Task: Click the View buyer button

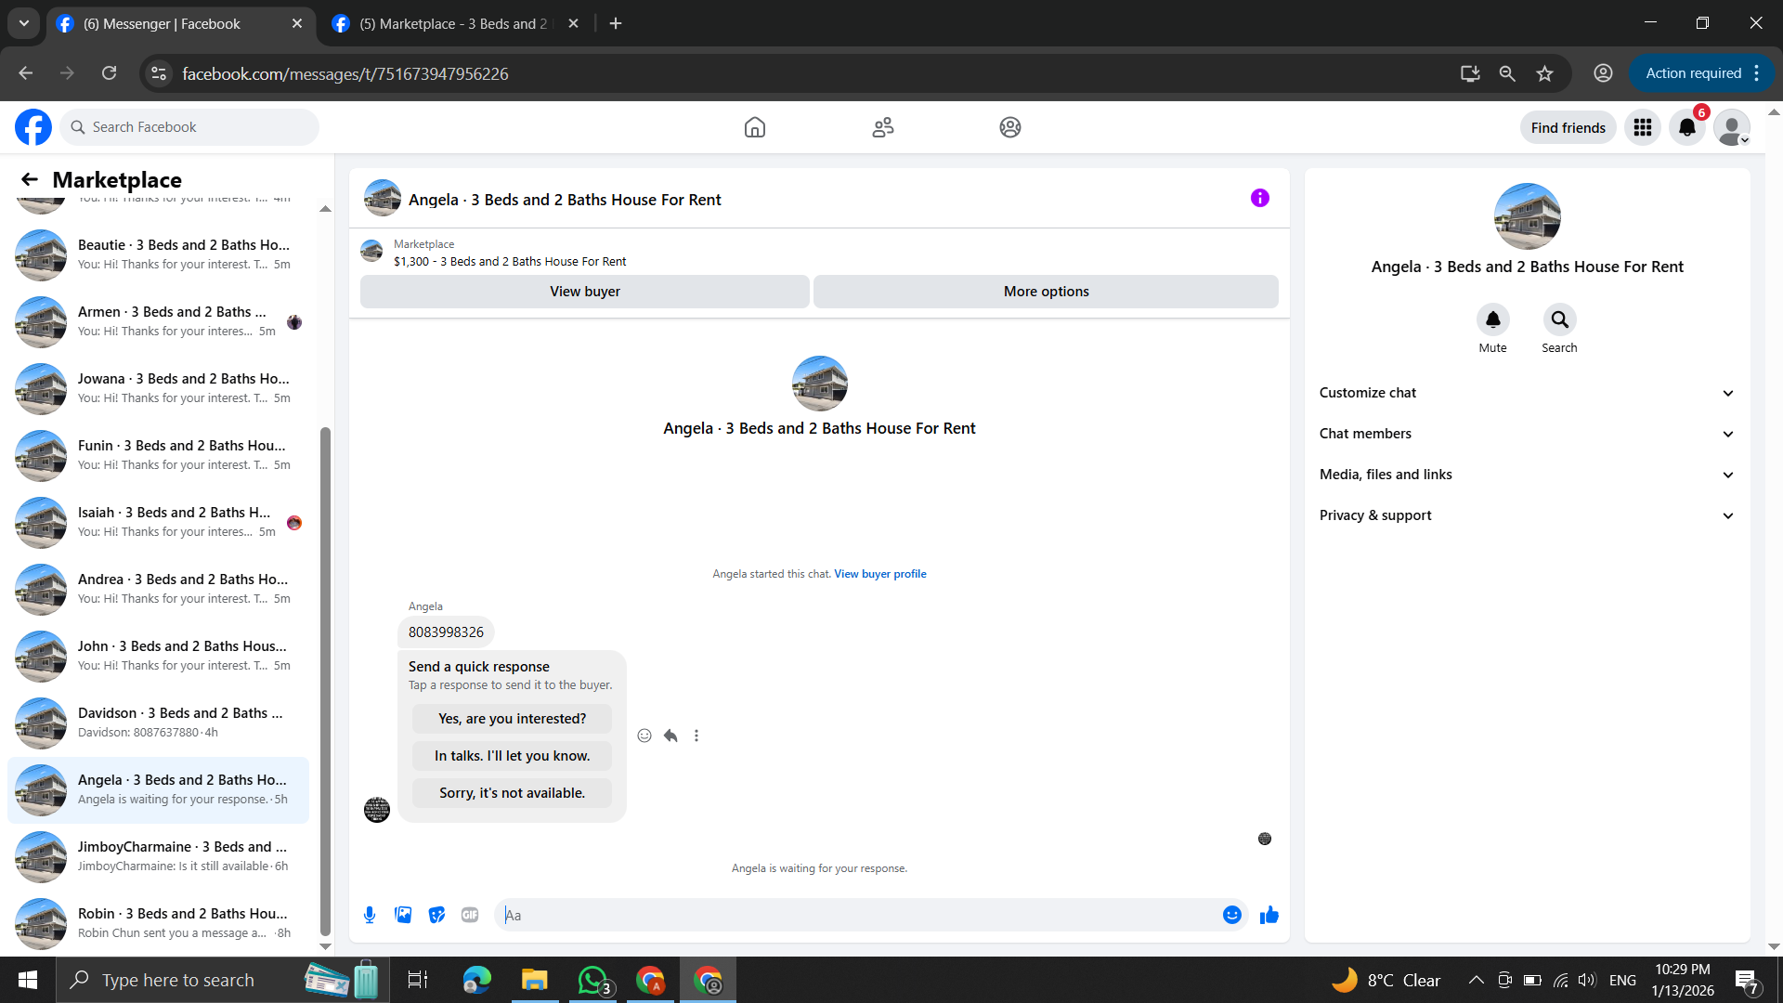Action: pos(584,292)
